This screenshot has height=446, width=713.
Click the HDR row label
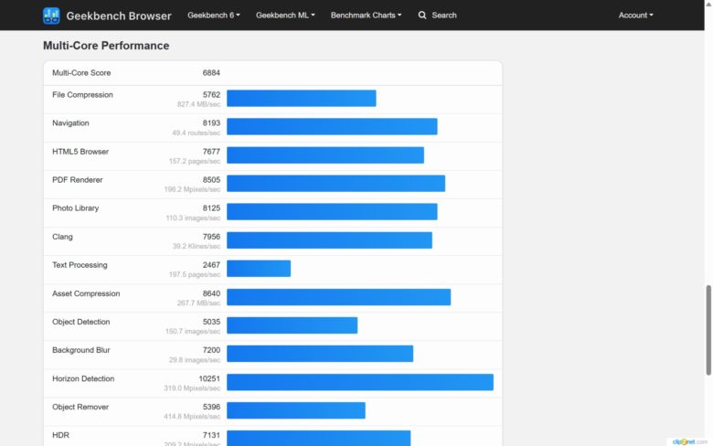click(x=60, y=435)
